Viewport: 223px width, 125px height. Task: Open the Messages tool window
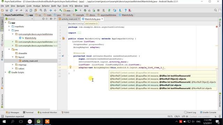13,112
